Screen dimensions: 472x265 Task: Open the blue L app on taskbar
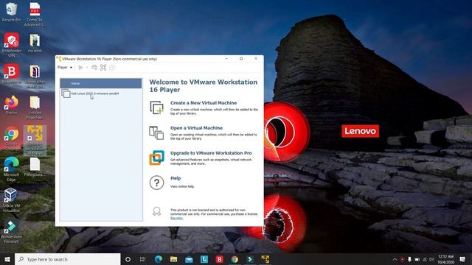click(x=204, y=259)
